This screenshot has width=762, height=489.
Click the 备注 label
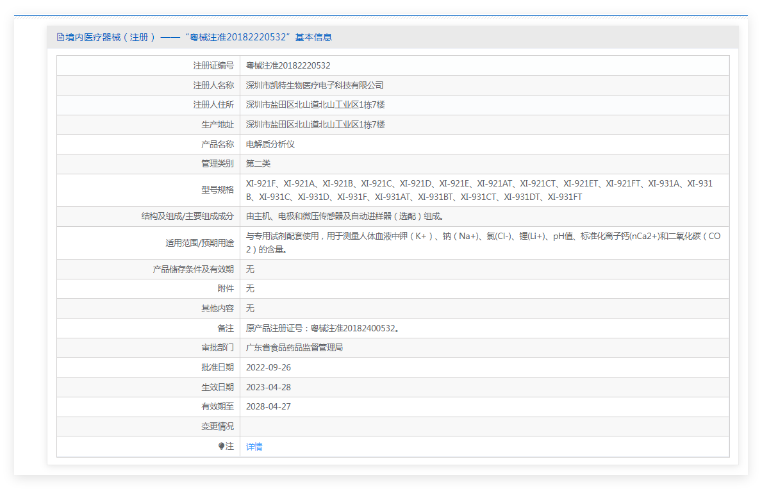tap(226, 329)
